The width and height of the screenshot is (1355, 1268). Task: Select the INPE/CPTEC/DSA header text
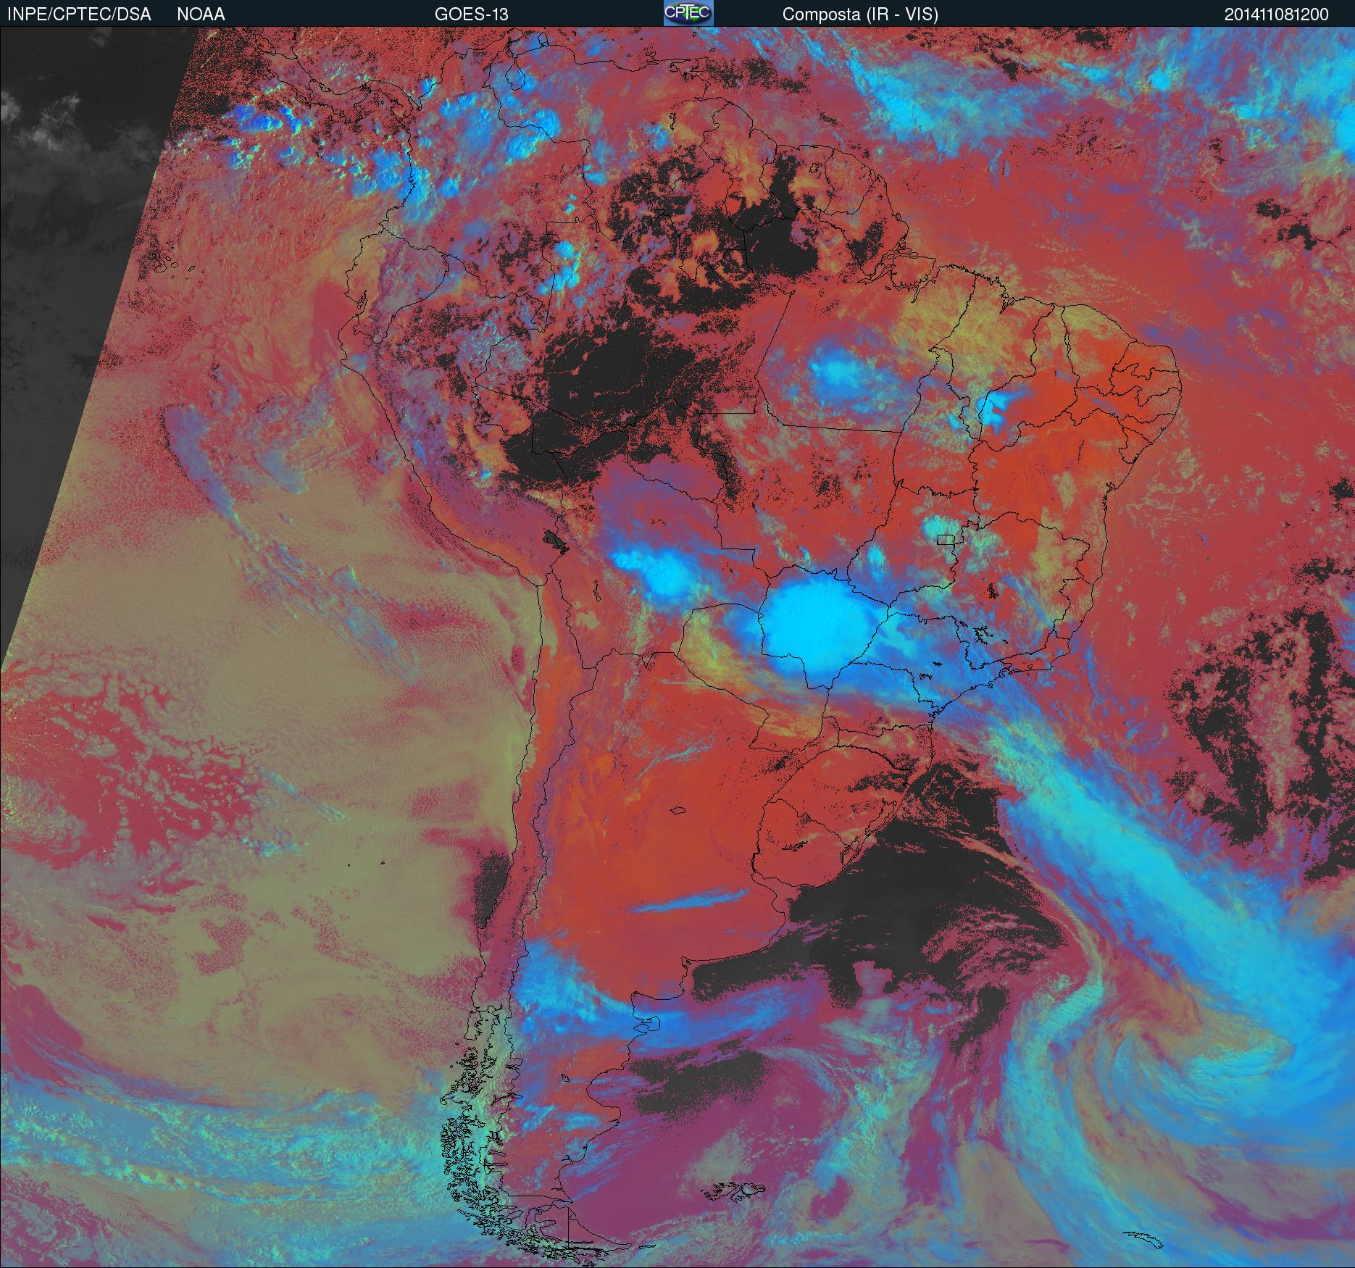[79, 14]
